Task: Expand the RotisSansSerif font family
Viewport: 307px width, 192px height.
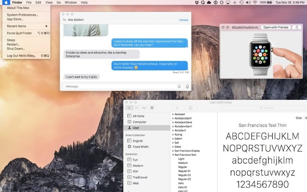Action: (173, 118)
